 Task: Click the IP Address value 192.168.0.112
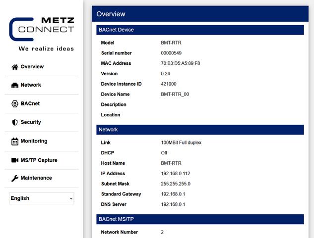(x=176, y=174)
